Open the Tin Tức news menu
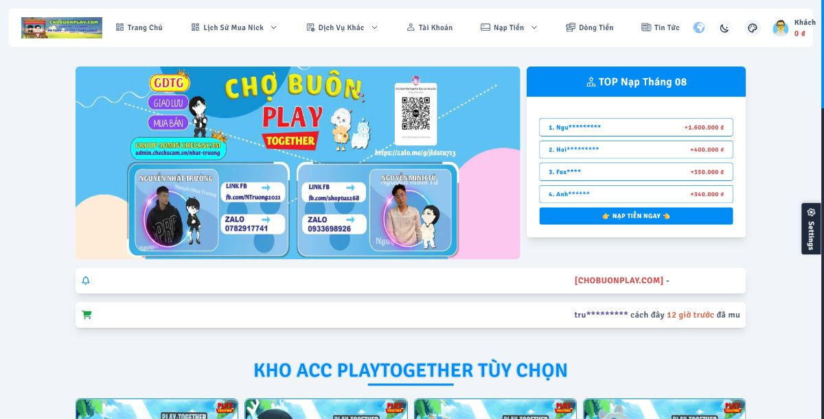824x419 pixels. coord(661,27)
